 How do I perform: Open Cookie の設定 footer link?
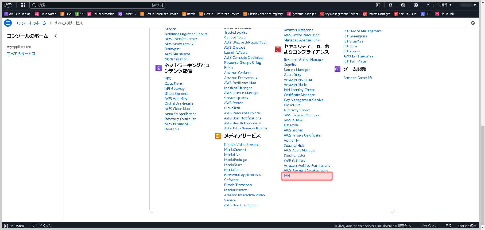[x=467, y=226]
